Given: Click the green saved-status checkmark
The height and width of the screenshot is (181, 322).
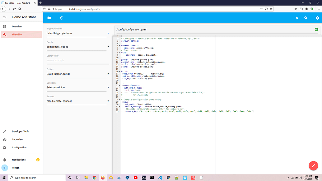Looking at the screenshot, I should [x=316, y=29].
